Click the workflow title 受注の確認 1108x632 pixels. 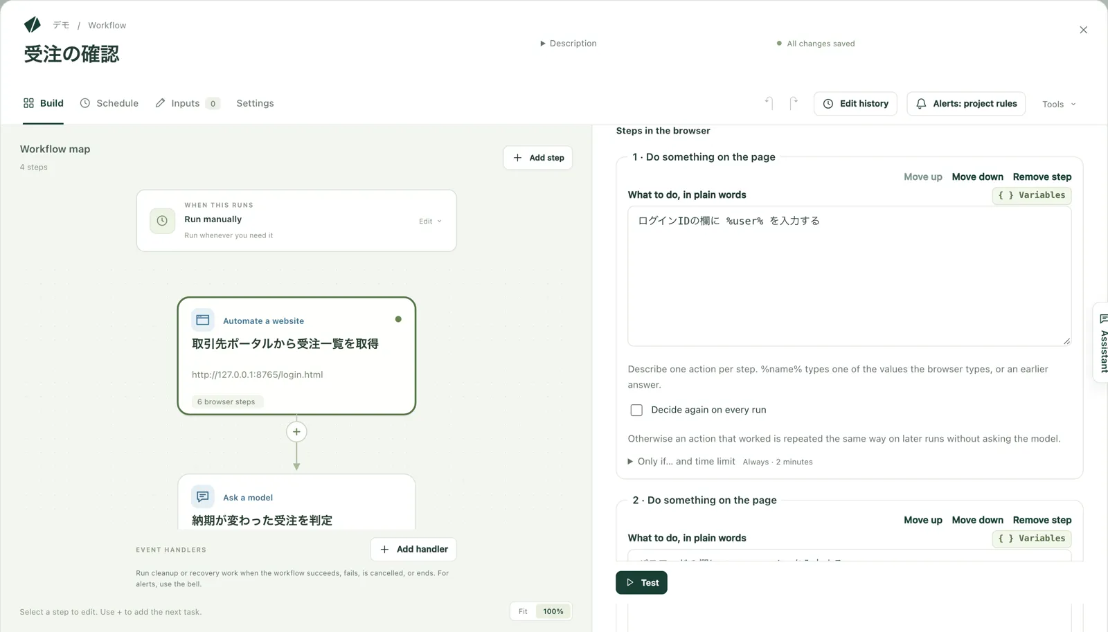[x=71, y=54]
